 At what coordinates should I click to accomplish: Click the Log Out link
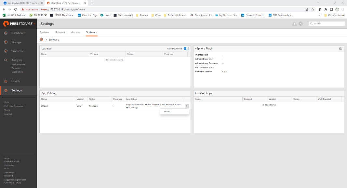pyautogui.click(x=8, y=114)
